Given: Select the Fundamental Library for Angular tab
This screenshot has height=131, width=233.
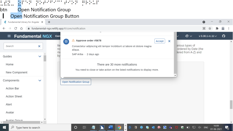Looking at the screenshot, I should tap(23, 22).
